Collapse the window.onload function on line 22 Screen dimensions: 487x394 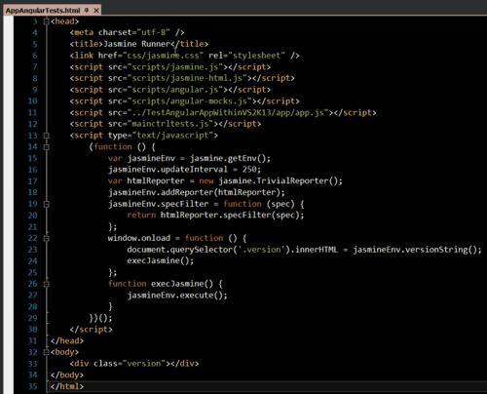click(x=47, y=238)
